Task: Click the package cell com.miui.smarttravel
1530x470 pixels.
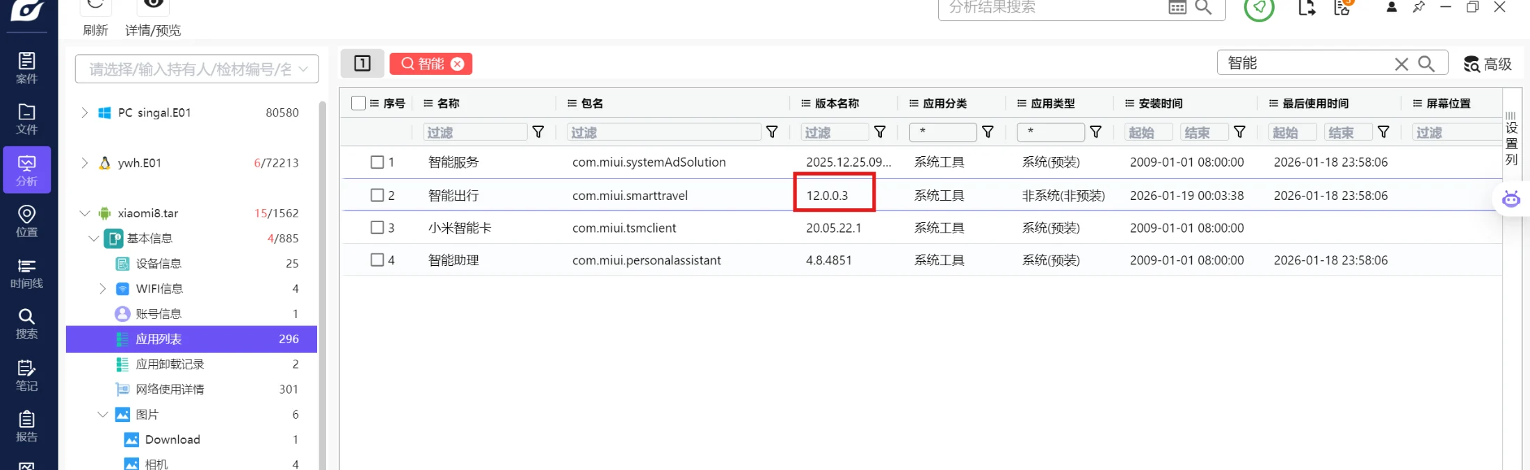Action: tap(630, 196)
